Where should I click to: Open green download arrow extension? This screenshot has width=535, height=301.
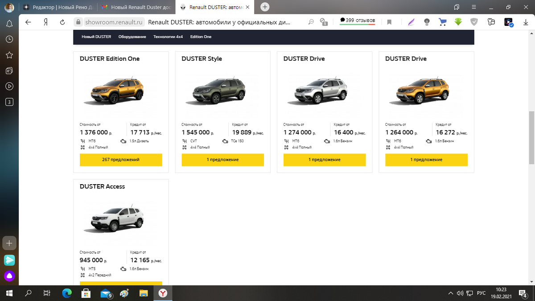pyautogui.click(x=458, y=21)
